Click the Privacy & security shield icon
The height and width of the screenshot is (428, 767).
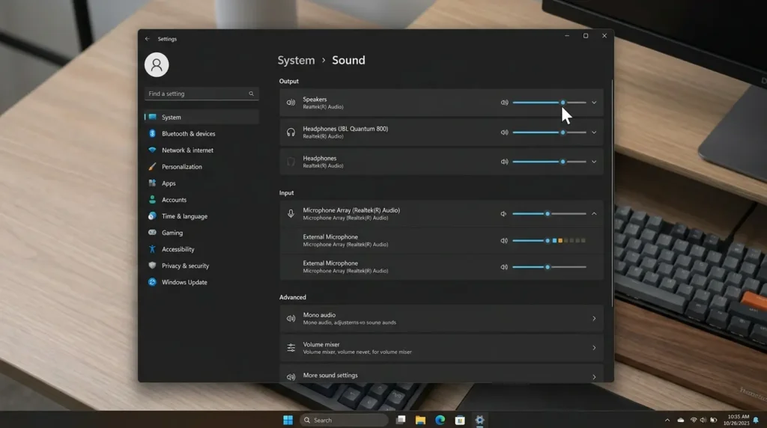click(x=152, y=266)
